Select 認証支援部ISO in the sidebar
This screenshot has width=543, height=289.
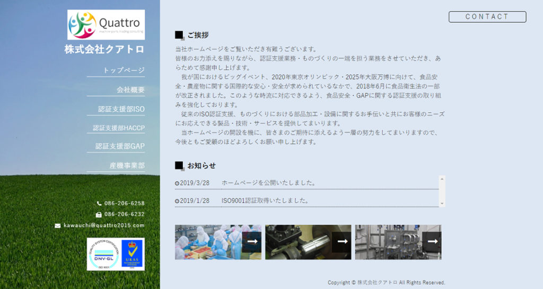point(121,109)
